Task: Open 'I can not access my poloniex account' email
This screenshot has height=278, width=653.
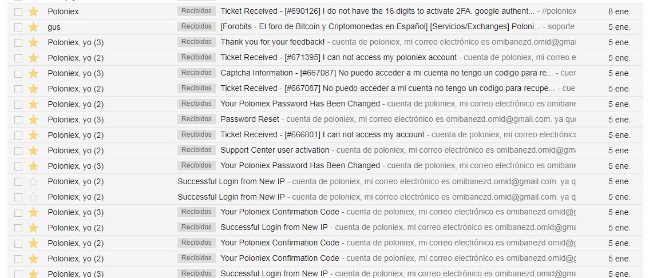Action: [x=339, y=57]
